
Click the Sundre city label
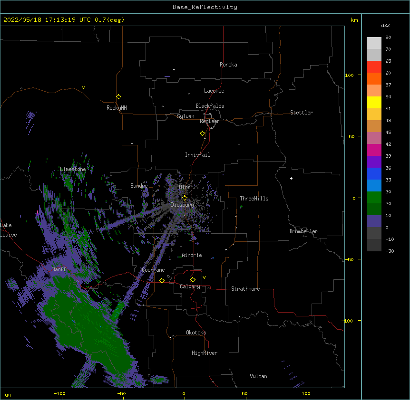coord(139,186)
